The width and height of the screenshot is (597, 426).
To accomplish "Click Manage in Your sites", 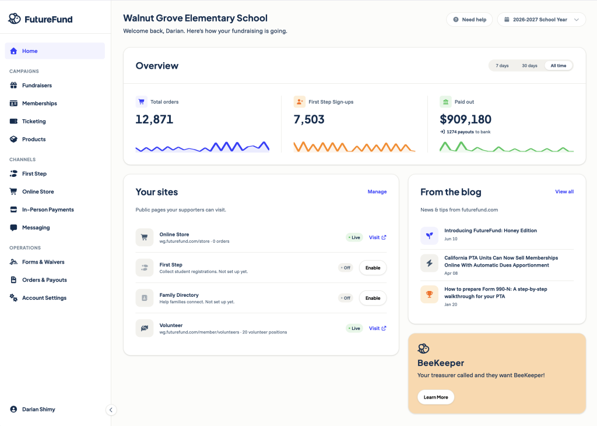I will tap(377, 191).
